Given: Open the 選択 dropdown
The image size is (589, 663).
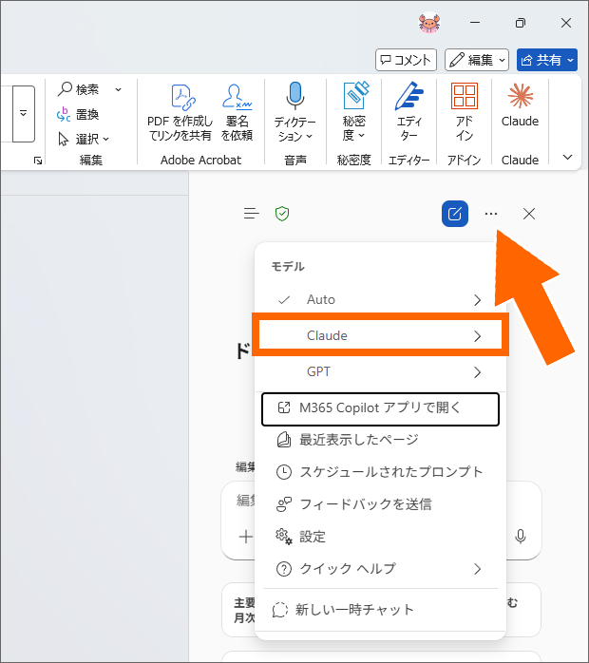Looking at the screenshot, I should pos(84,139).
